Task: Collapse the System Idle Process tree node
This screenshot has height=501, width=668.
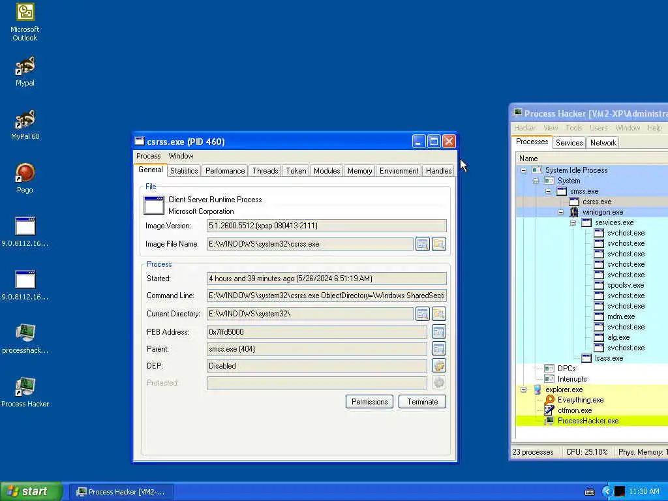Action: pos(524,170)
